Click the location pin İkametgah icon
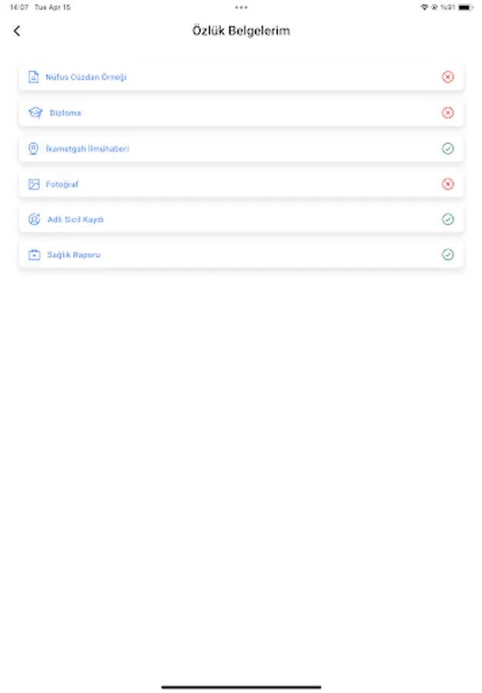Screen dimensions: 482x693 tap(34, 149)
